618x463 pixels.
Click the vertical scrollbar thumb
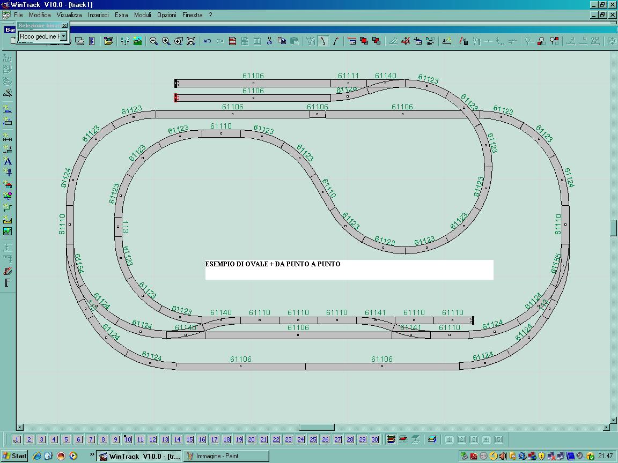tap(614, 228)
